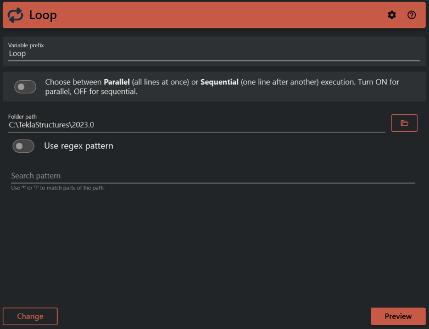Screen dimensions: 429x329
Task: Click the small 'Folder path' label
Action: (x=23, y=116)
